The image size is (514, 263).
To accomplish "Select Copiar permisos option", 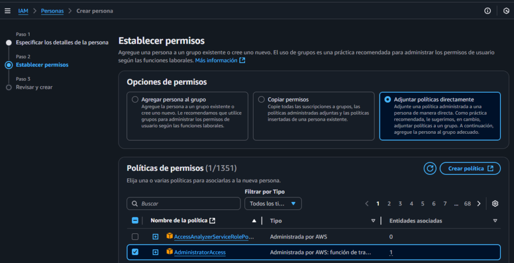I will (261, 100).
